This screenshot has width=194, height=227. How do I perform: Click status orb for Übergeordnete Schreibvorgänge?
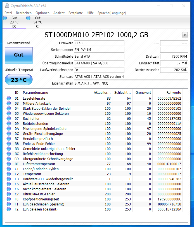9,159
